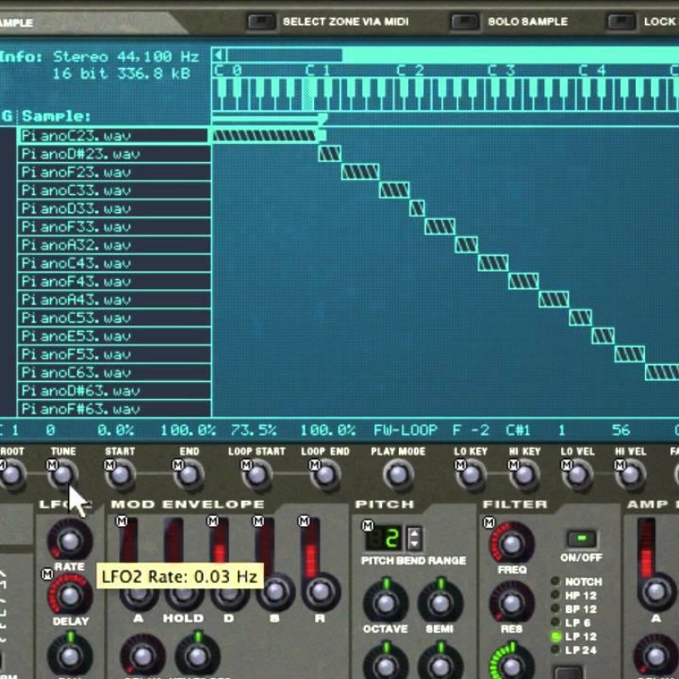Screen dimensions: 679x679
Task: Click the Lo Key knob
Action: pos(471,475)
